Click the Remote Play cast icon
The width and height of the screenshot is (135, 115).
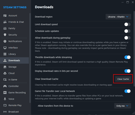(x=5, y=105)
